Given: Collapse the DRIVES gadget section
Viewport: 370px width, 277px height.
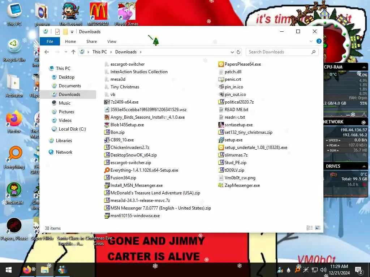Looking at the screenshot, I should [364, 166].
